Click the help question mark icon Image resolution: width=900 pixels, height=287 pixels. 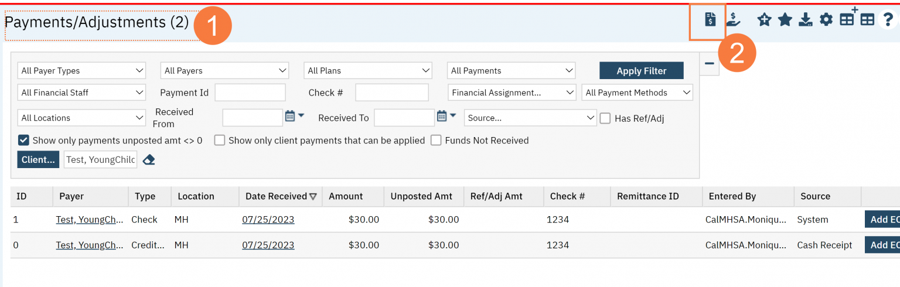tap(888, 20)
